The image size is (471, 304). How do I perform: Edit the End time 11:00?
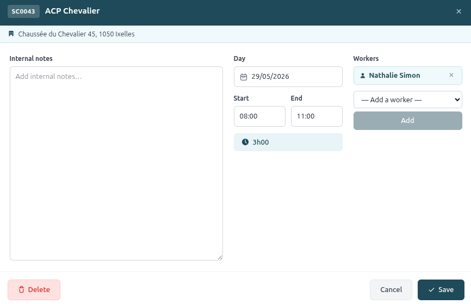coord(317,116)
